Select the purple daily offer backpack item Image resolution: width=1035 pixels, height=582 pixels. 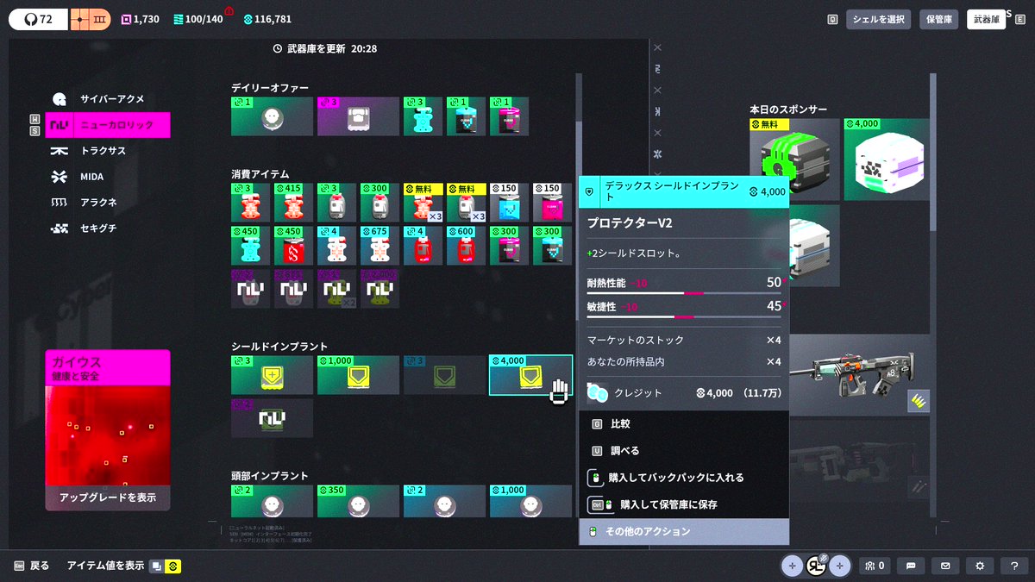[x=358, y=116]
